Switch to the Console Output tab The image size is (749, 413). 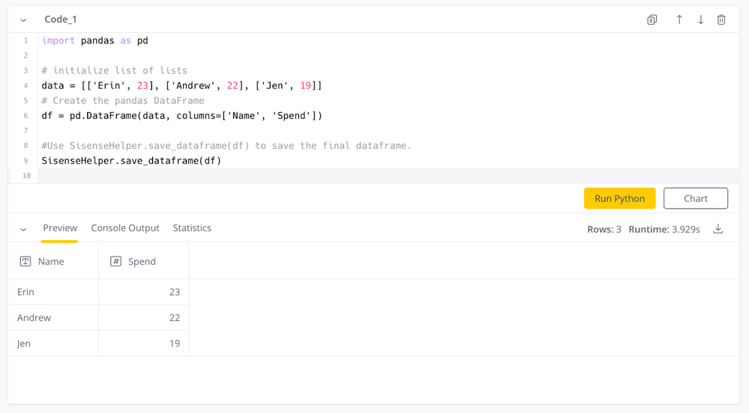tap(125, 228)
